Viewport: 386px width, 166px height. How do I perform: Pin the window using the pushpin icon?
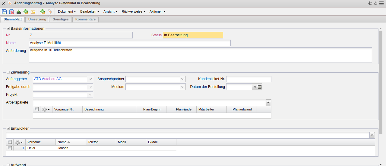click(370, 3)
